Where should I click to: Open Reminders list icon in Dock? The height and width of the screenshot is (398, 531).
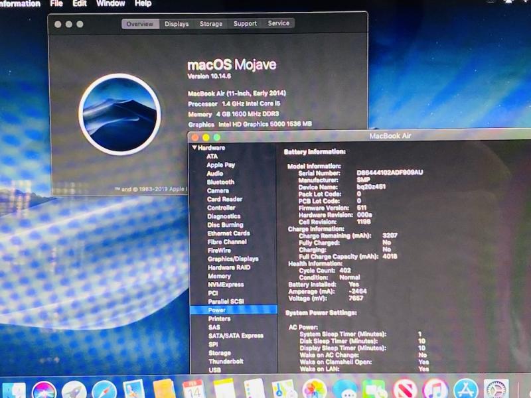(254, 389)
